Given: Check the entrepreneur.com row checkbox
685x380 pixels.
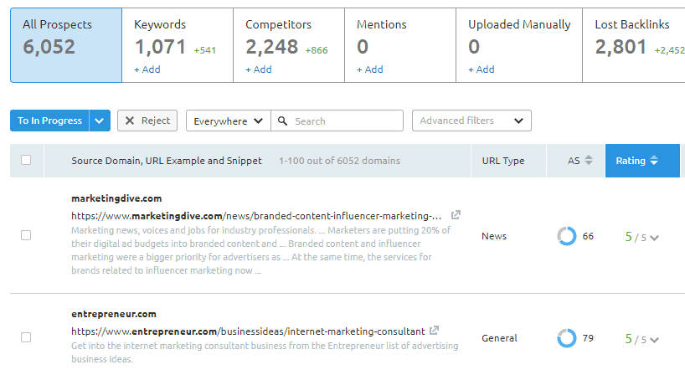Looking at the screenshot, I should point(26,337).
